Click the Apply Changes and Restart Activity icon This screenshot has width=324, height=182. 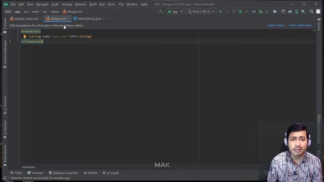[227, 12]
